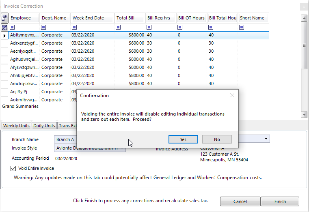Open Employee column filter operator icon
The width and height of the screenshot is (309, 212).
click(12, 27)
